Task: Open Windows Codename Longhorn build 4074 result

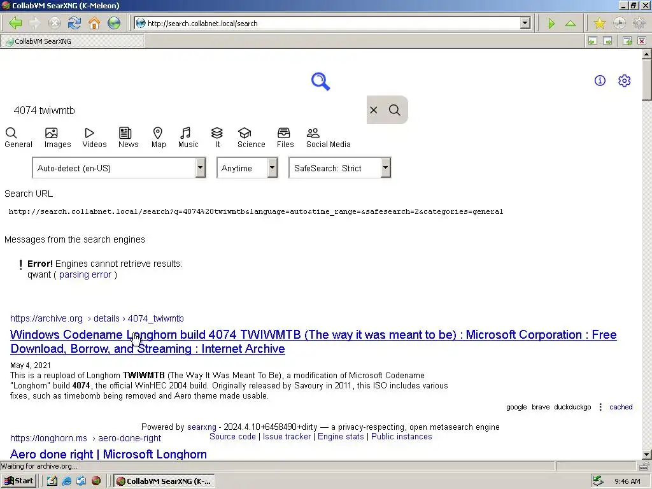Action: [x=313, y=341]
